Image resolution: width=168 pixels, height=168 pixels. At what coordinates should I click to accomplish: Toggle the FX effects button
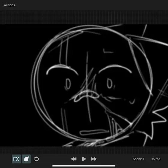click(x=16, y=159)
